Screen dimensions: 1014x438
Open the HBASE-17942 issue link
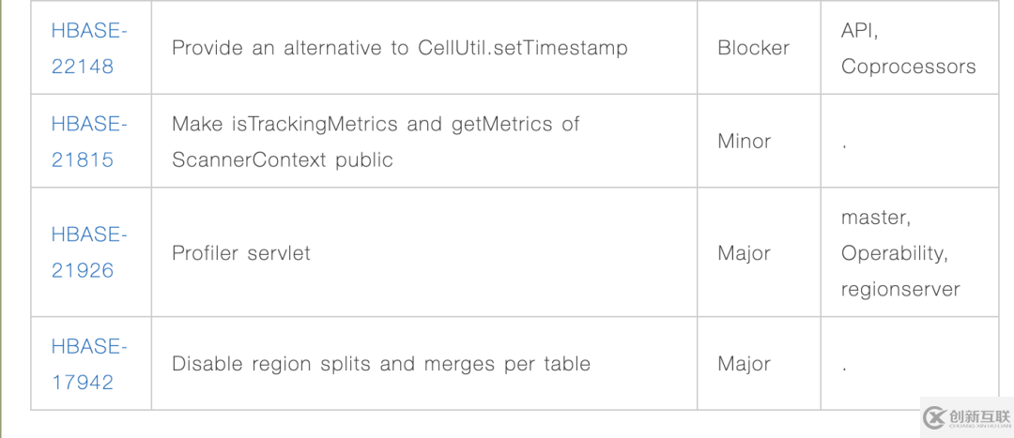(x=89, y=364)
